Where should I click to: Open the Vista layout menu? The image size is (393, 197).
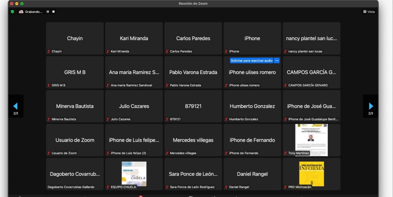(x=369, y=12)
